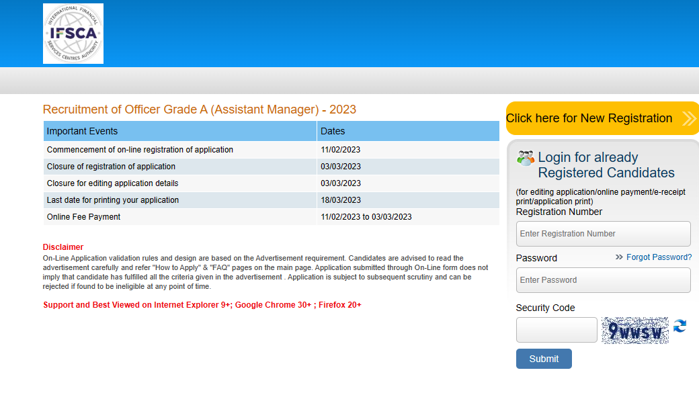Viewport: 699px width, 393px height.
Task: Click the Registration Number label
Action: (x=559, y=212)
